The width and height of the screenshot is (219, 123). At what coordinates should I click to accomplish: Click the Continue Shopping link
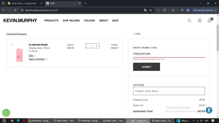point(16,34)
